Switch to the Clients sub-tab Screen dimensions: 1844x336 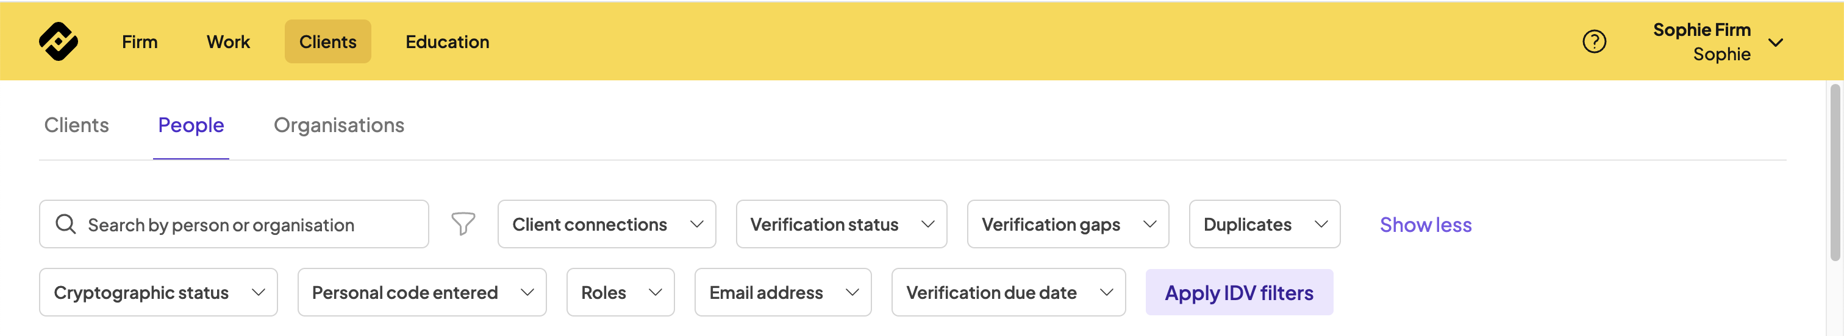click(x=77, y=125)
